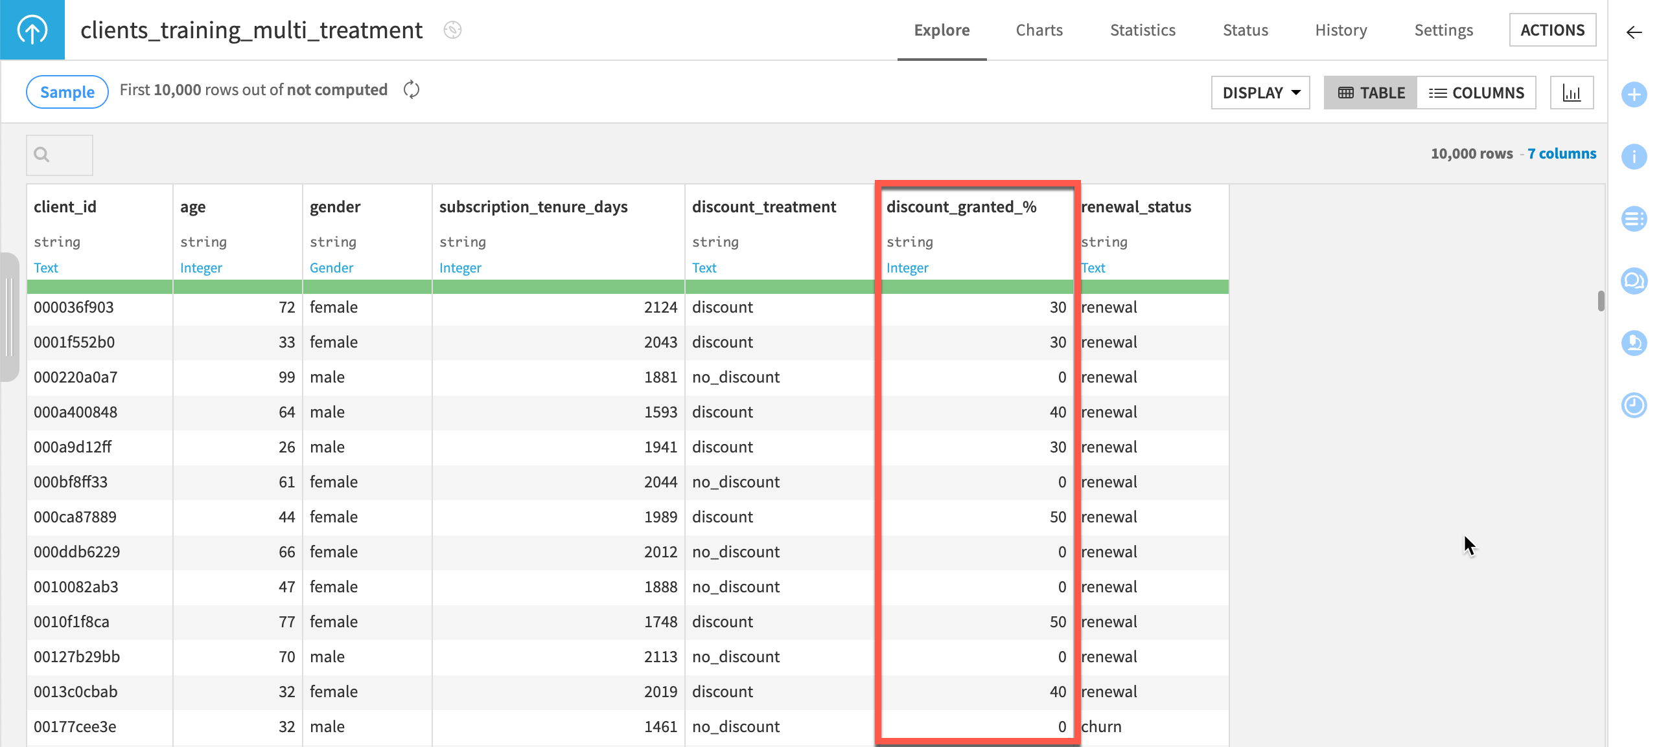Click the search magnifier in the data table
This screenshot has width=1659, height=747.
(41, 155)
